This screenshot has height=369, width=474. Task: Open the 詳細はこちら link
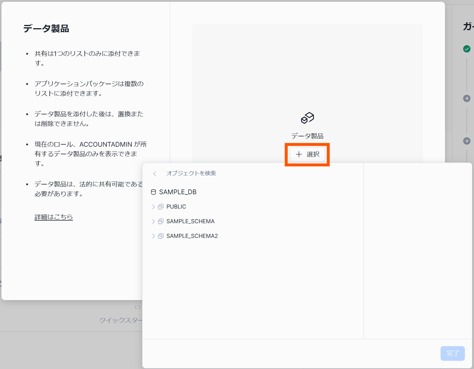coord(54,217)
